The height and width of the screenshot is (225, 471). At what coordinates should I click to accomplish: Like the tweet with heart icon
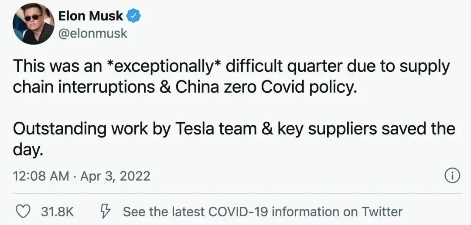(22, 212)
